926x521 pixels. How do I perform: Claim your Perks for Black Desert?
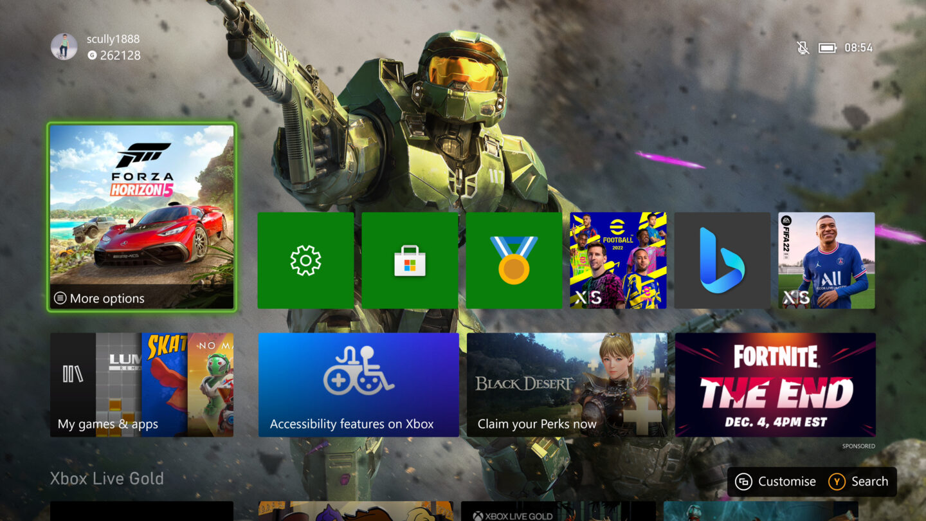tap(567, 385)
